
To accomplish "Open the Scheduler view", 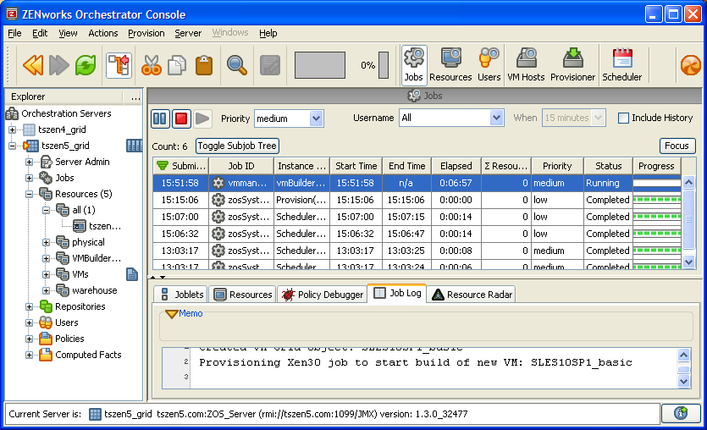I will (621, 65).
